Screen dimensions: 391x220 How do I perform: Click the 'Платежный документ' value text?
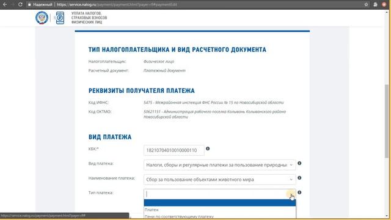[164, 71]
